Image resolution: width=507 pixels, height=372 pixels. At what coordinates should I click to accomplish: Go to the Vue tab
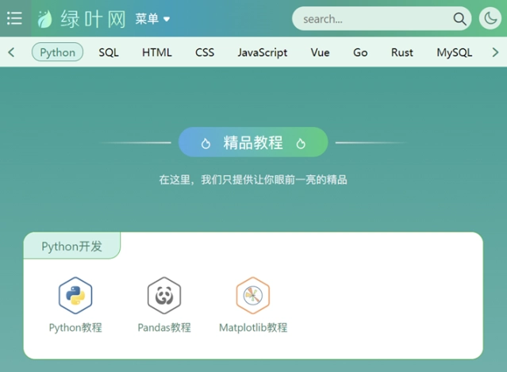320,52
